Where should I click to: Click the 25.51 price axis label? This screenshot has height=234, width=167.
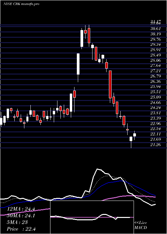[156, 92]
